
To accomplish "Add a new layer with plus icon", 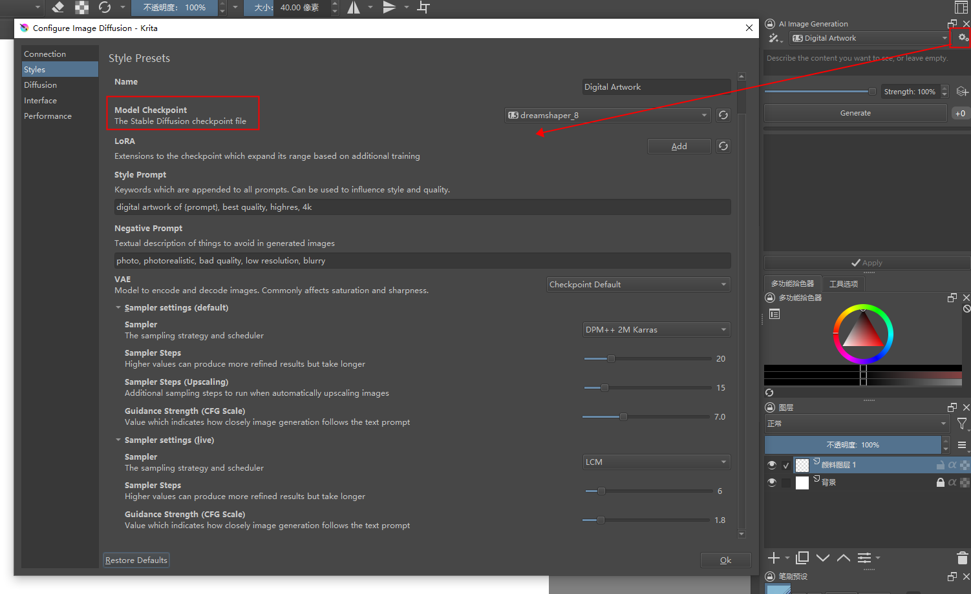I will click(x=774, y=557).
